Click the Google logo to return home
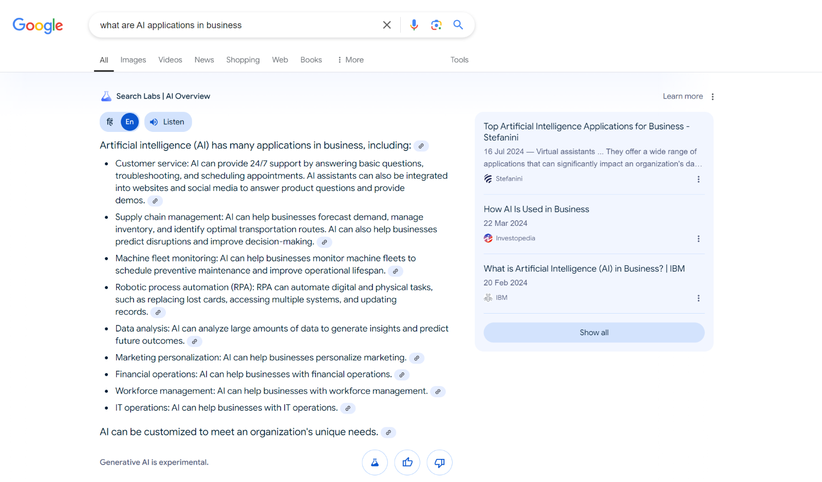This screenshot has width=822, height=482. pyautogui.click(x=38, y=26)
